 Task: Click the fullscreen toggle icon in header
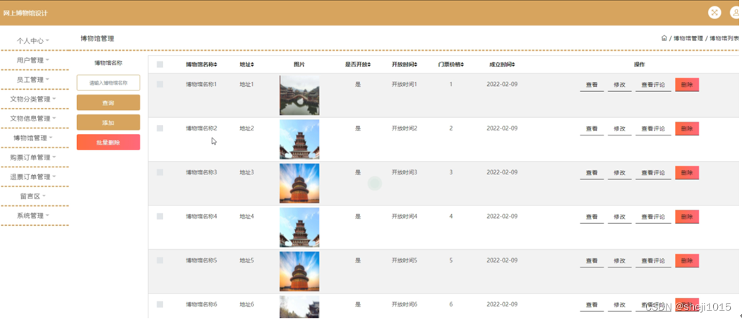[x=714, y=12]
